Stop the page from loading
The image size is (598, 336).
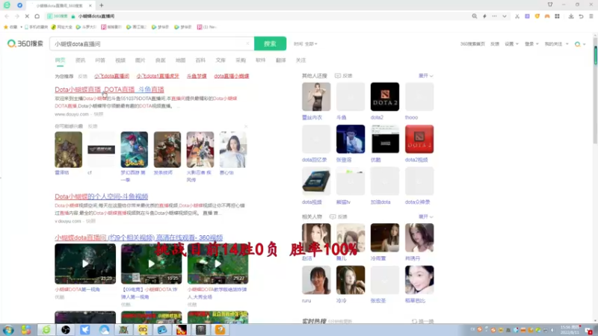coord(27,16)
